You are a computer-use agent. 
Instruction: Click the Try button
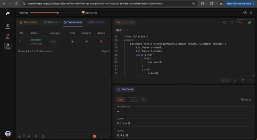(241, 22)
